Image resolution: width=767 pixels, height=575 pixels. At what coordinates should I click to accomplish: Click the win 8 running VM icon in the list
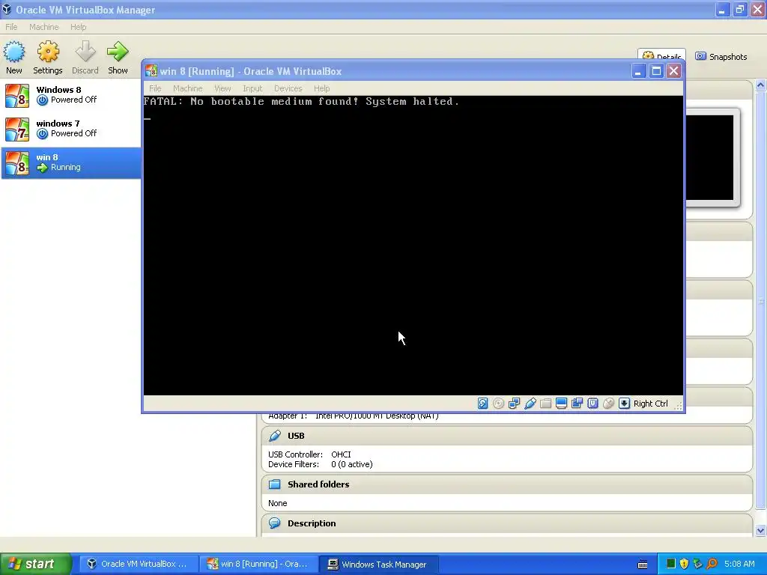(x=17, y=162)
